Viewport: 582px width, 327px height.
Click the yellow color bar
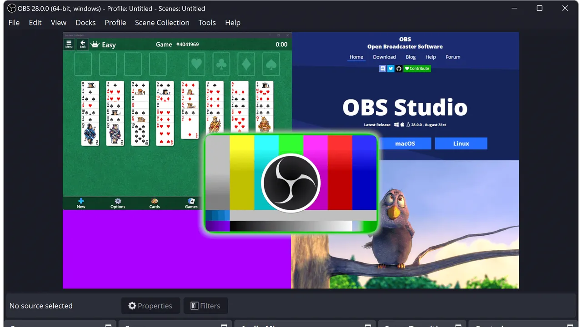tap(242, 173)
